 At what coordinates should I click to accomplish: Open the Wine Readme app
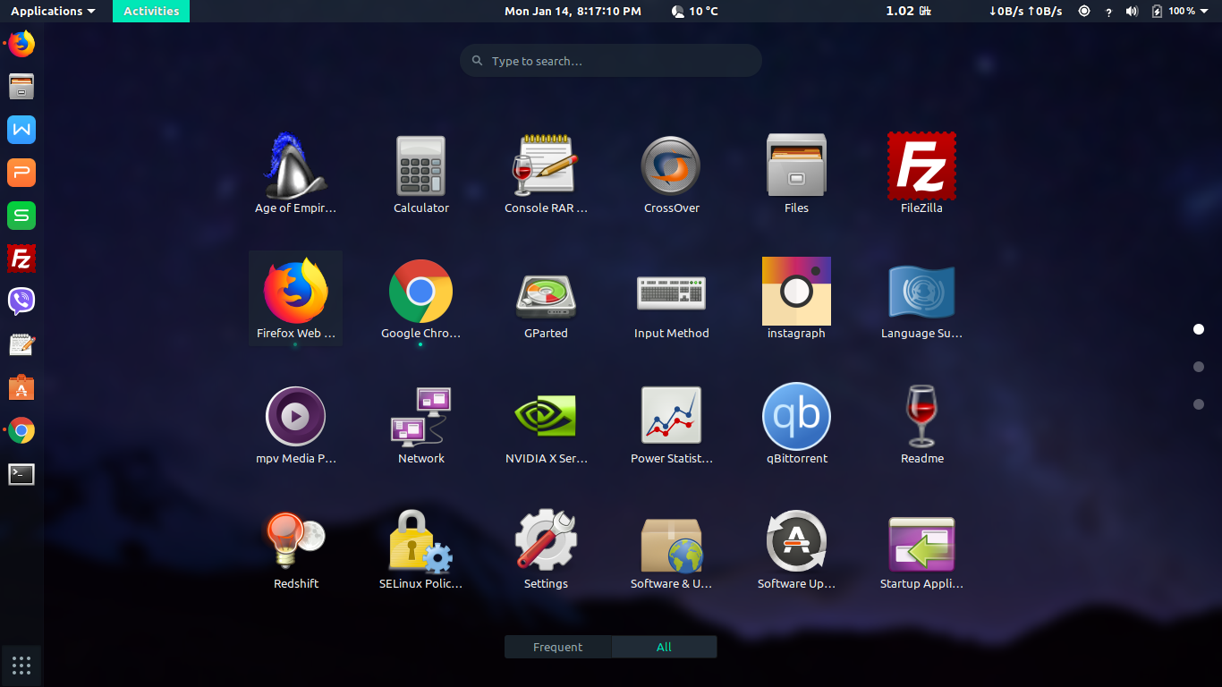921,417
